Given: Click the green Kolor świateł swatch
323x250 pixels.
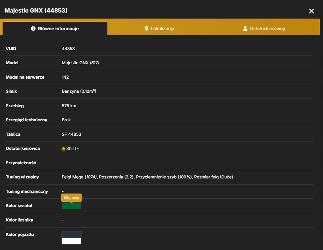Looking at the screenshot, I should point(71,206).
